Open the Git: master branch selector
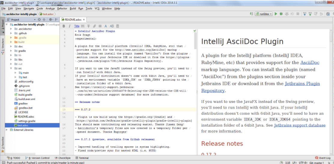Image resolution: width=334 pixels, height=164 pixels. tap(317, 163)
